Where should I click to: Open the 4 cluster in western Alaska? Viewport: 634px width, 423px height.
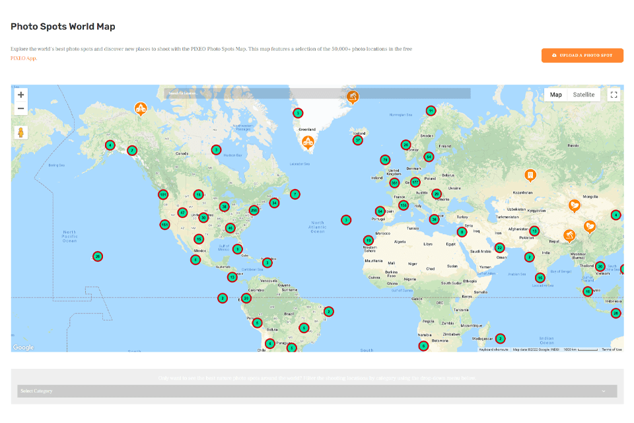point(110,145)
